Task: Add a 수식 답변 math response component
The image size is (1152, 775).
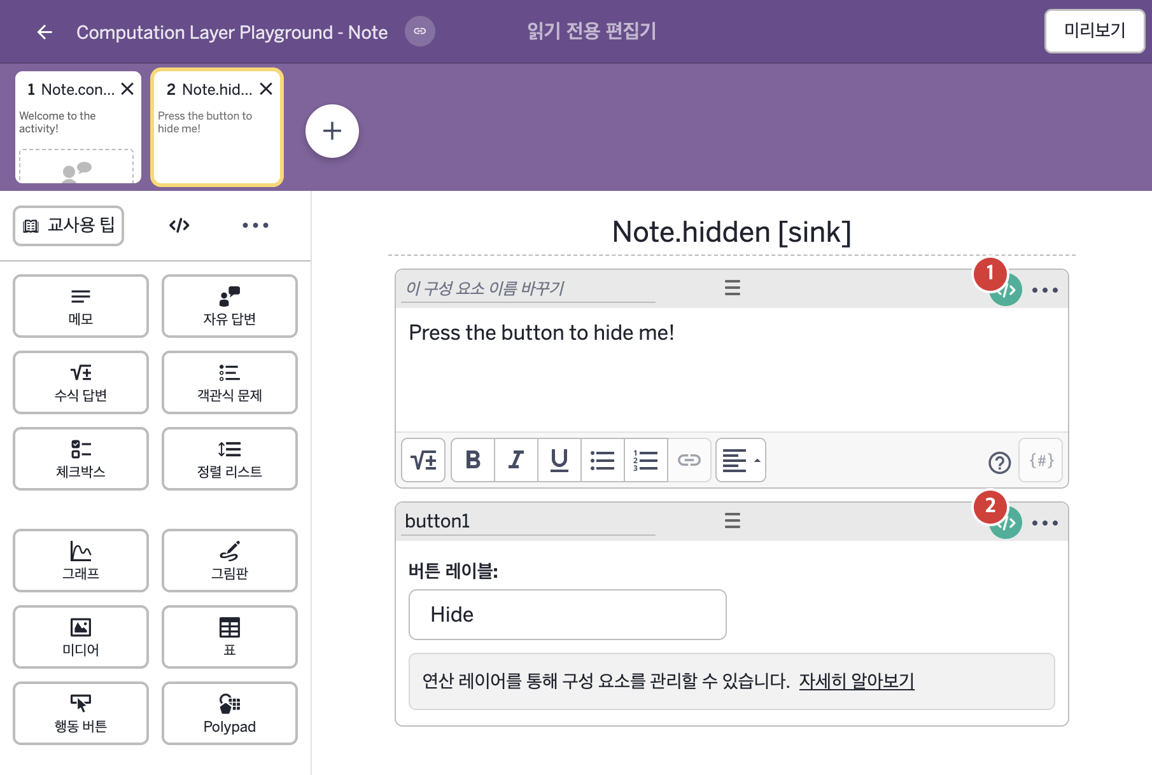Action: (81, 382)
